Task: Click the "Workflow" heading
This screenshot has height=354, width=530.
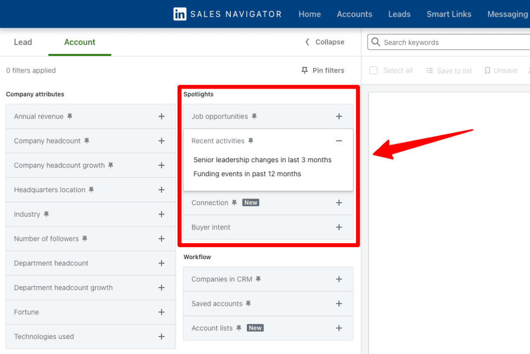Action: [x=197, y=257]
